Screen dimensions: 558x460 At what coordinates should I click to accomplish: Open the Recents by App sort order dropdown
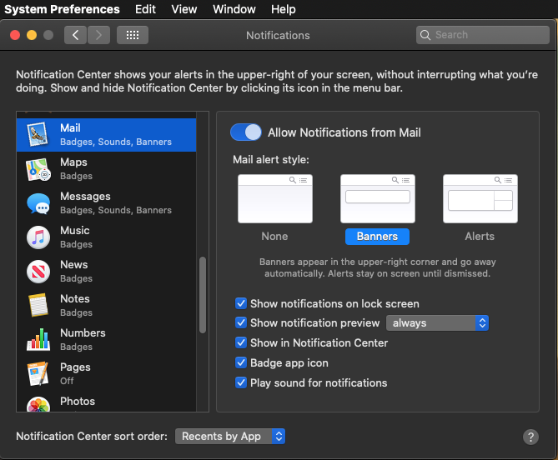(x=230, y=436)
